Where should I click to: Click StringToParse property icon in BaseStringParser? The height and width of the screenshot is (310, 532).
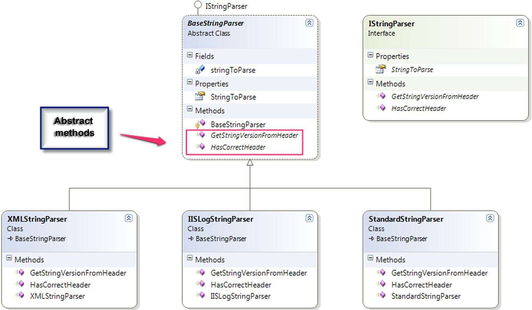point(200,96)
